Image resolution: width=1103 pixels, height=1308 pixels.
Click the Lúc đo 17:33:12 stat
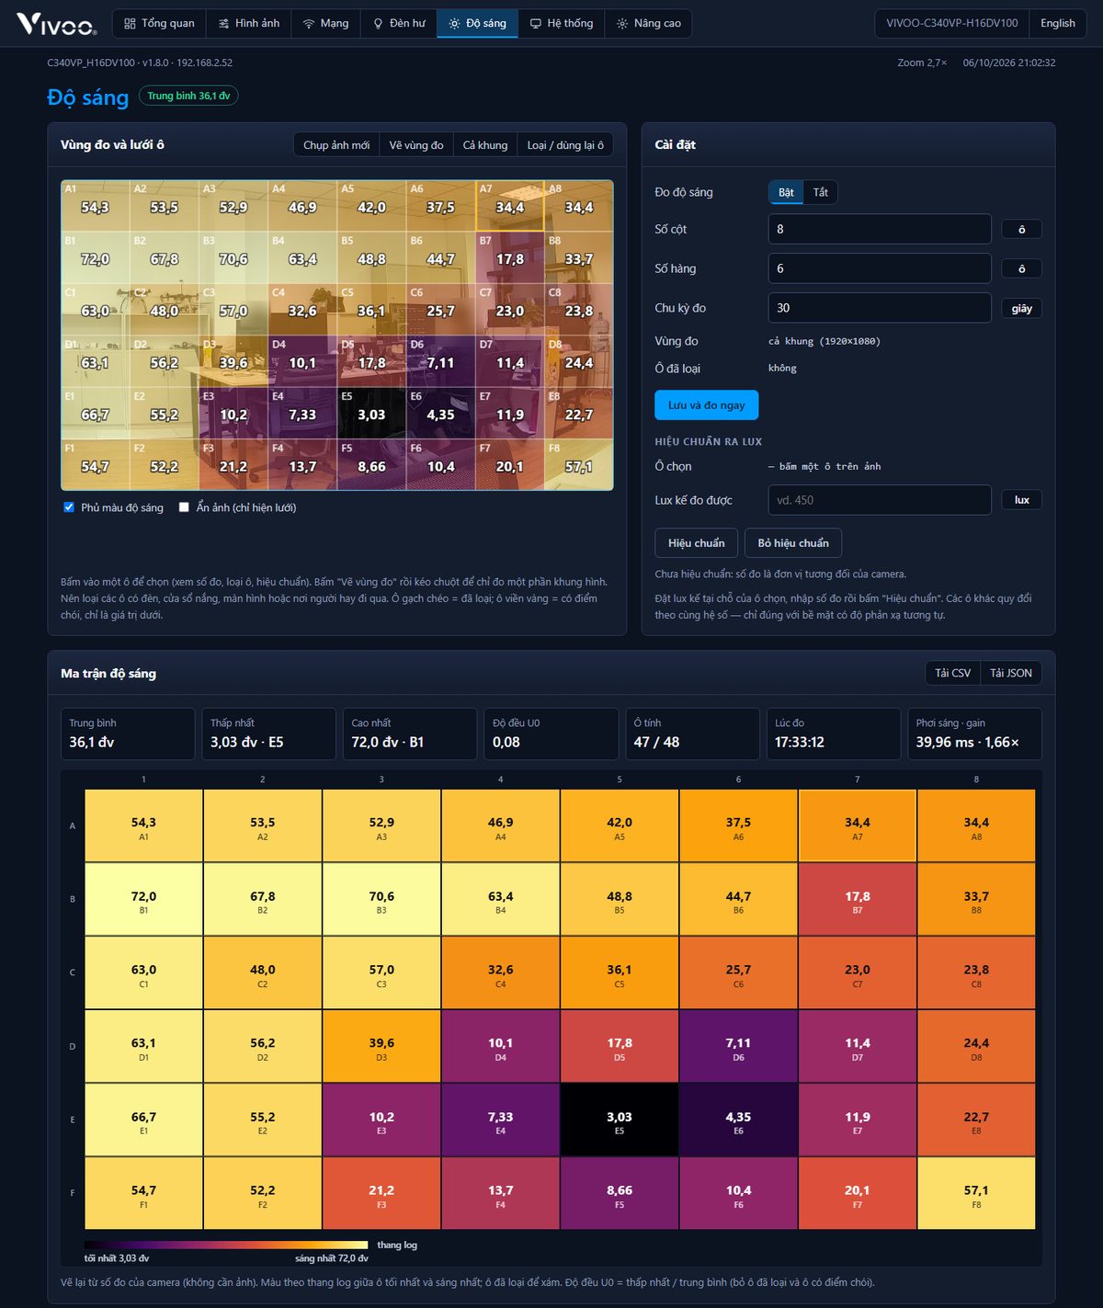(x=834, y=734)
